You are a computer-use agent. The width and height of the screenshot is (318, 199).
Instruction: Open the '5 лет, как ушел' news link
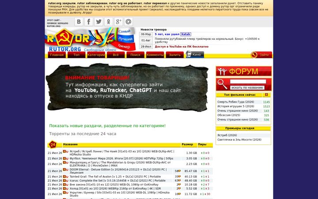pyautogui.click(x=167, y=34)
